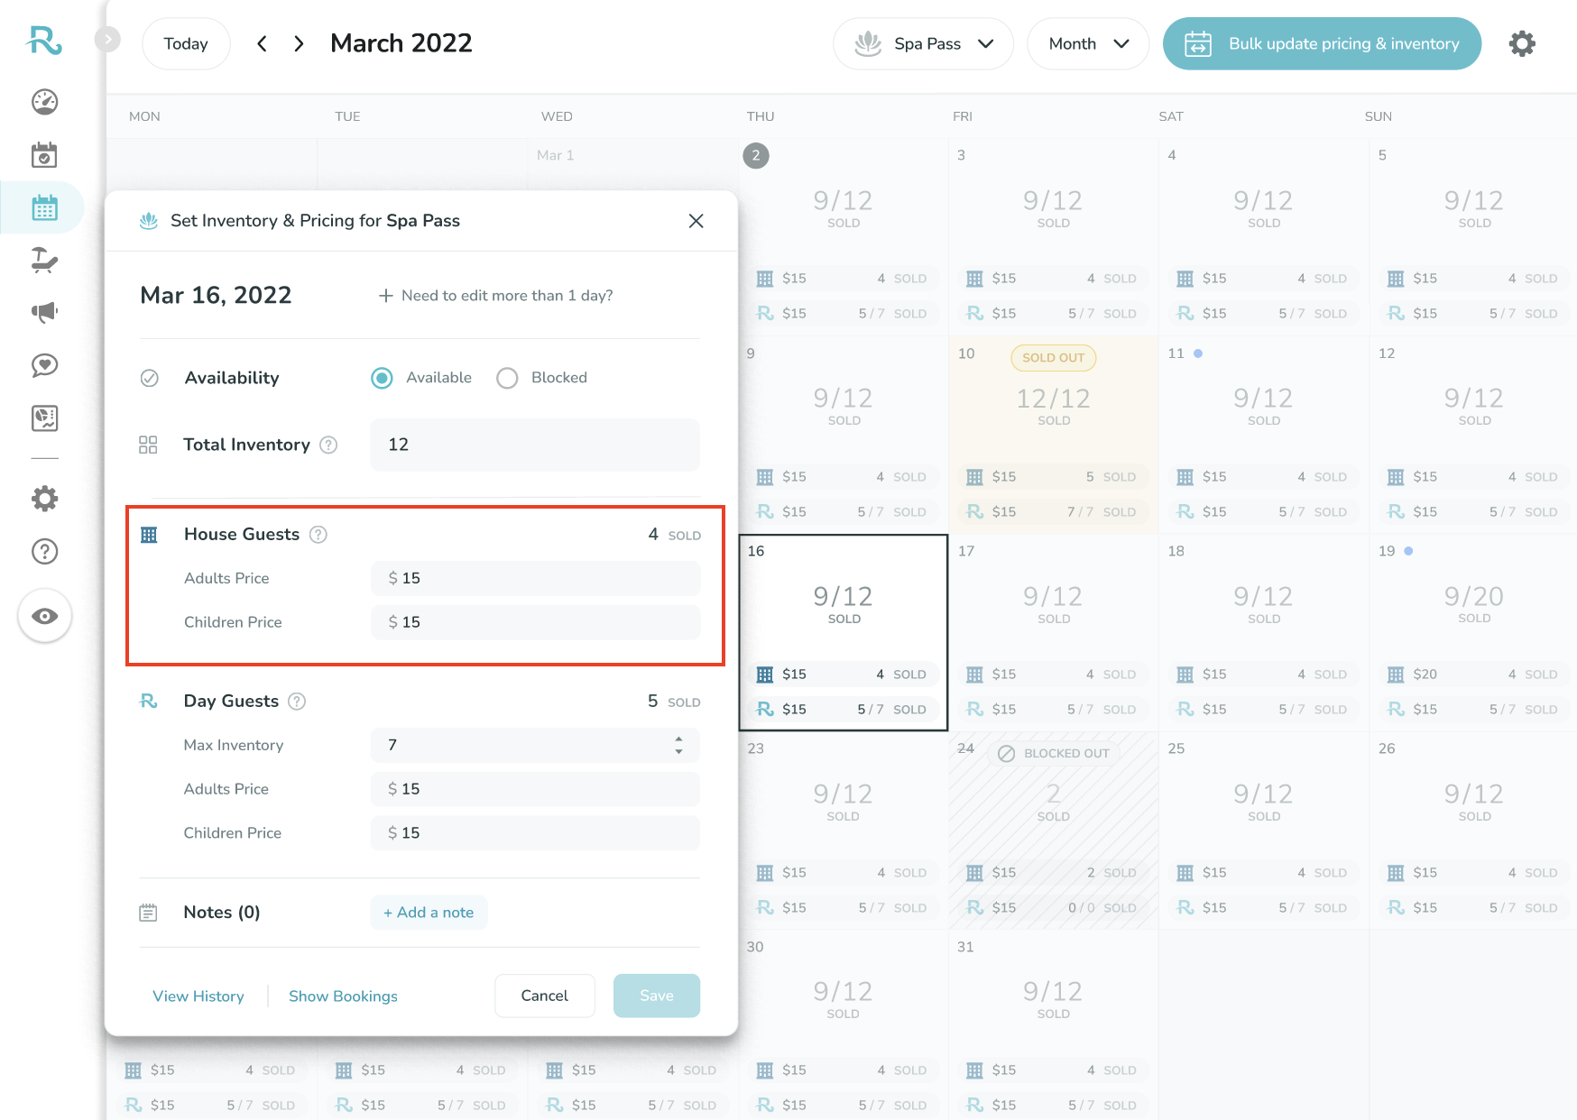The image size is (1577, 1120).
Task: Select the Blocked radio option
Action: coord(507,378)
